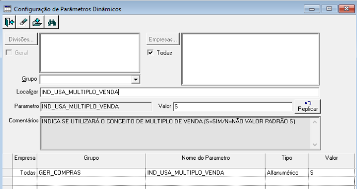Close the Configuração de Parâmetros Dinâmicos window
The height and width of the screenshot is (189, 357).
pos(347,9)
